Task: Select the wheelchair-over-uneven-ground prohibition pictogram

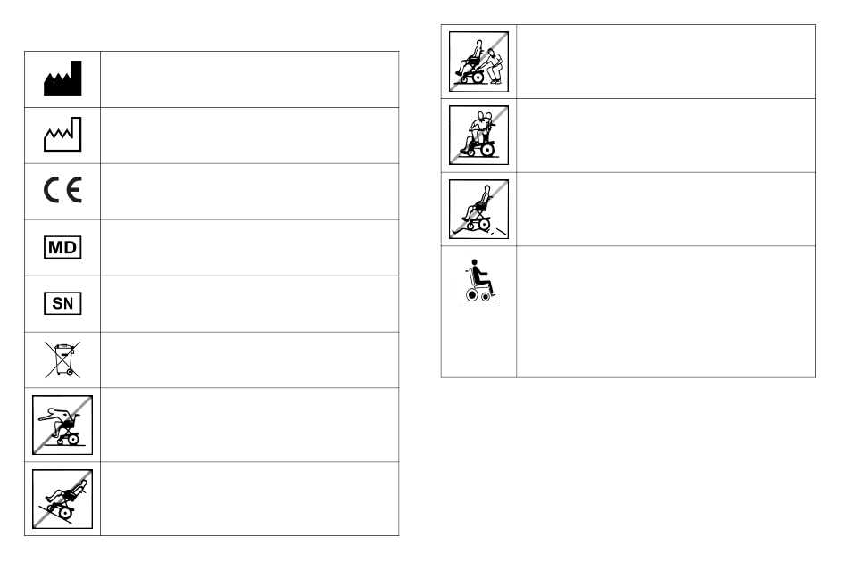Action: pyautogui.click(x=479, y=210)
